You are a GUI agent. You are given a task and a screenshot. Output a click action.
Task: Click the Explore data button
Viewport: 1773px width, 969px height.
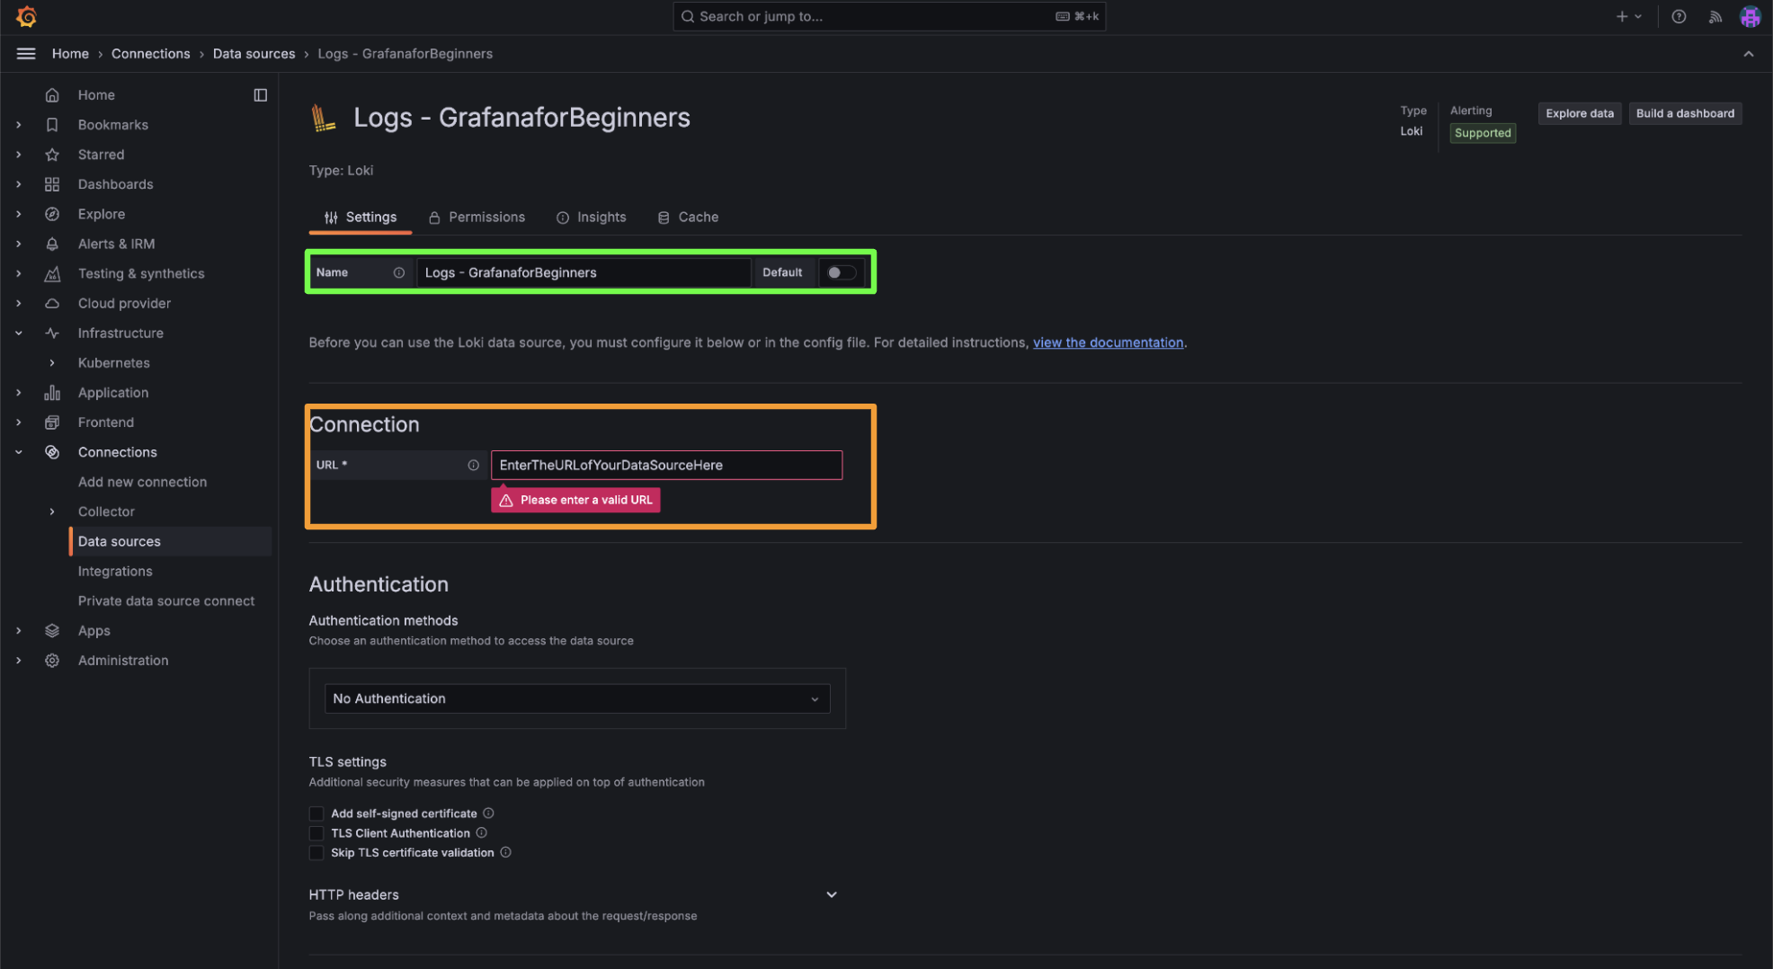[1579, 113]
